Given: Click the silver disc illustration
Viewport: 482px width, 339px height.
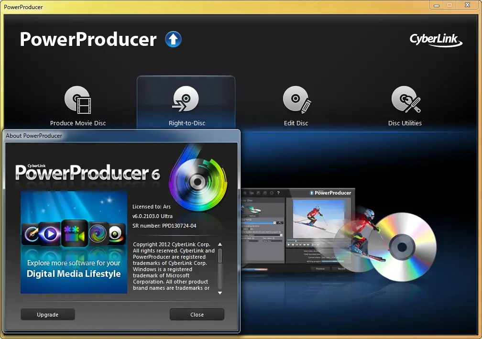Looking at the screenshot, I should pyautogui.click(x=402, y=247).
